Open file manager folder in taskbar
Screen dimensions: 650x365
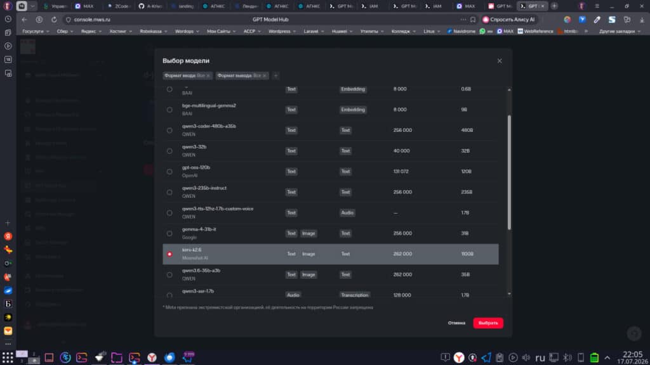coord(117,357)
